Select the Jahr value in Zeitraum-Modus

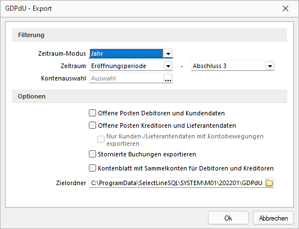click(126, 53)
